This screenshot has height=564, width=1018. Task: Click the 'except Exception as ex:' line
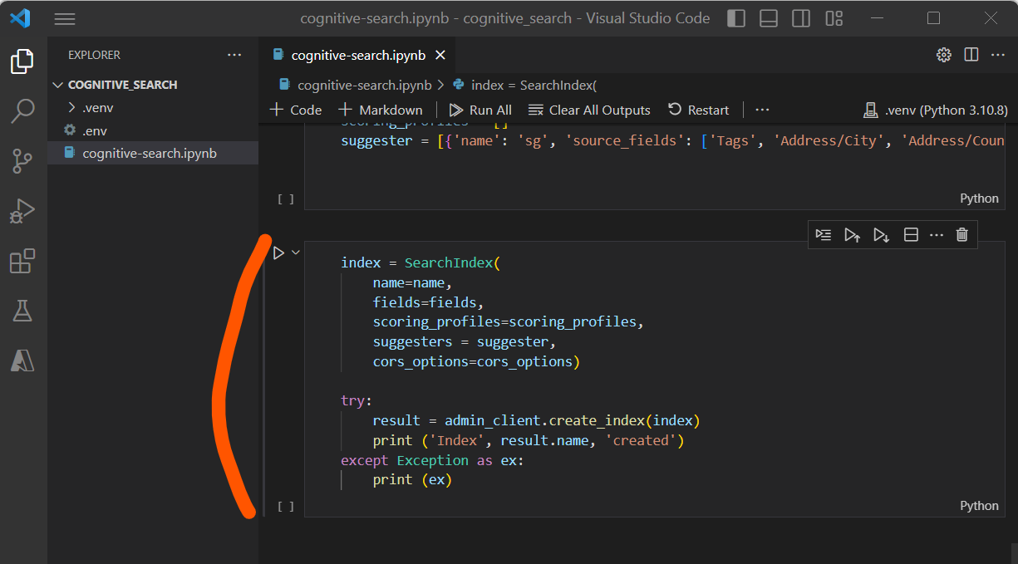coord(432,460)
